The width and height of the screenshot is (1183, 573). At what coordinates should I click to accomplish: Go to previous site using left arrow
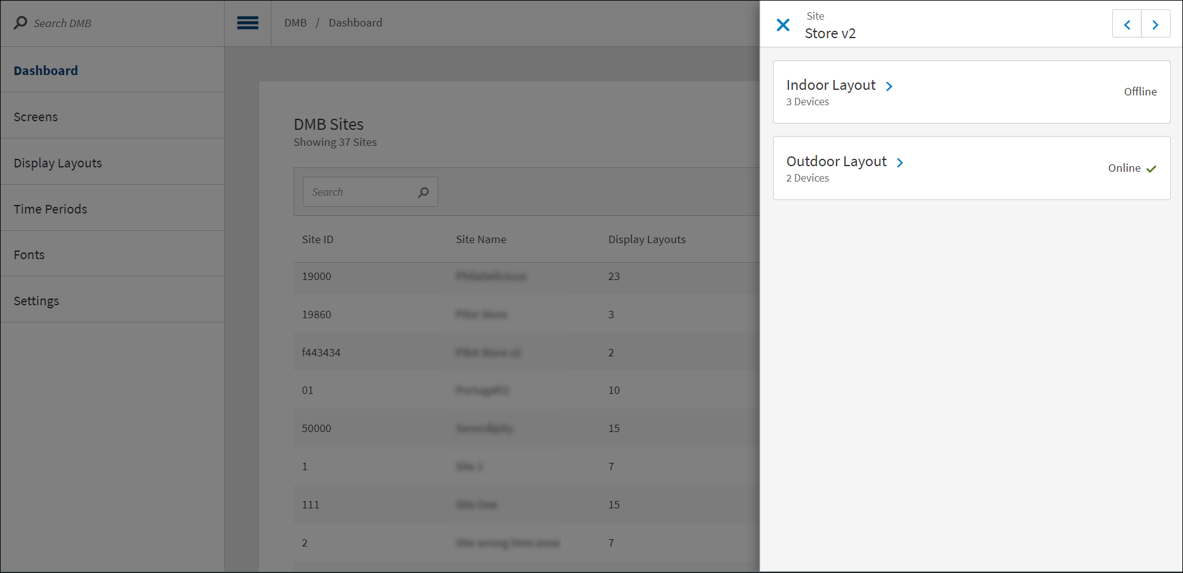[x=1127, y=25]
